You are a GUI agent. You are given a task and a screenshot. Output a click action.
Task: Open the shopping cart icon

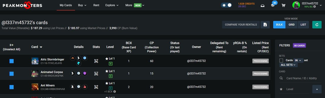[x=283, y=5]
